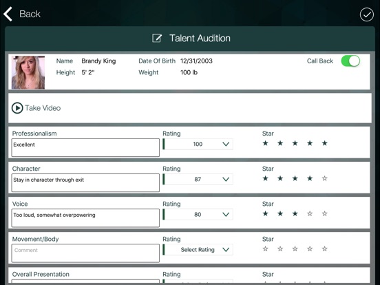The height and width of the screenshot is (285, 380).
Task: Choose the first star for Movement/Body
Action: pos(265,249)
